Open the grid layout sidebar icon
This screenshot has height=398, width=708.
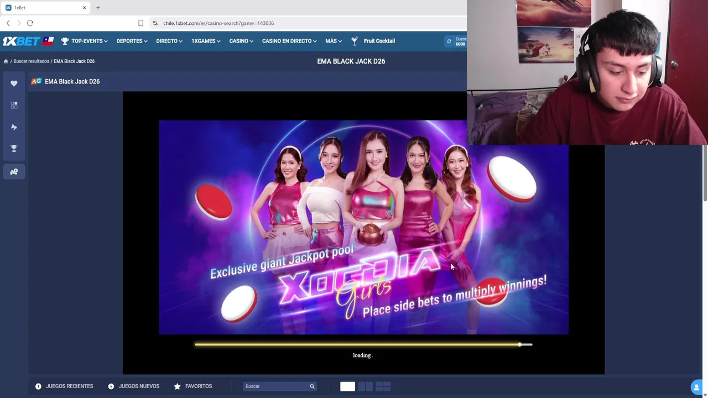pyautogui.click(x=14, y=105)
